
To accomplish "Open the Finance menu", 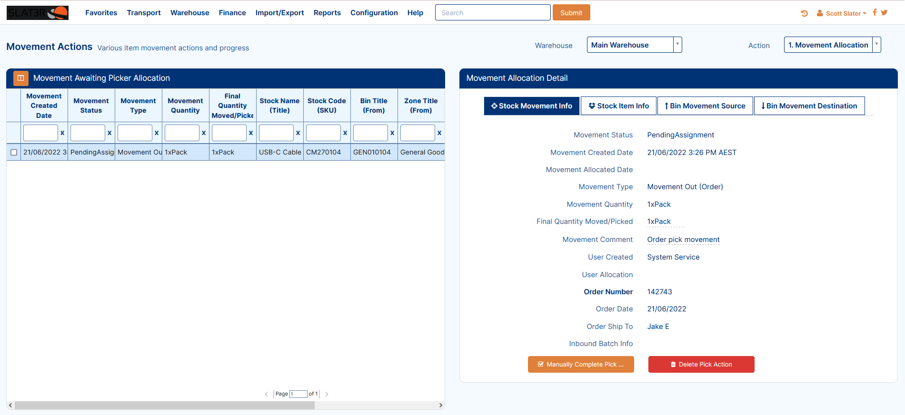I will (x=232, y=13).
